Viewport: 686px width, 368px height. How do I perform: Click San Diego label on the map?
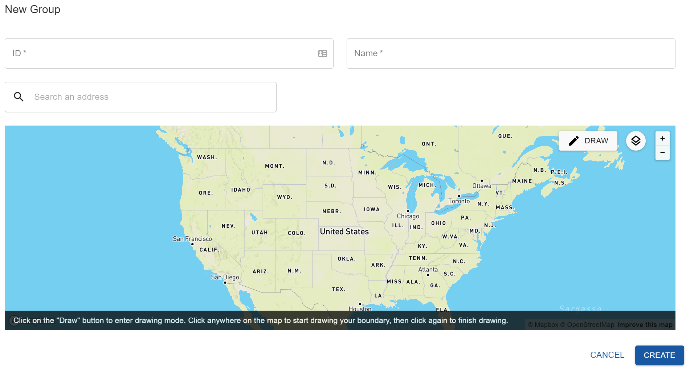coord(225,277)
